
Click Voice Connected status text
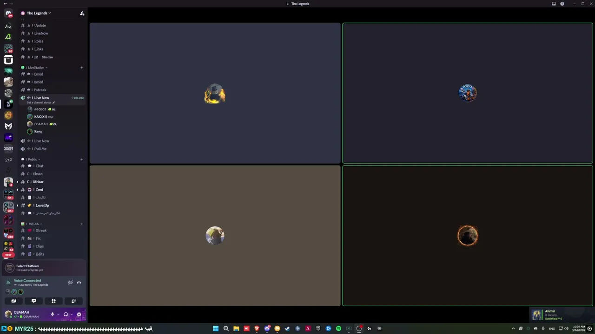click(27, 281)
